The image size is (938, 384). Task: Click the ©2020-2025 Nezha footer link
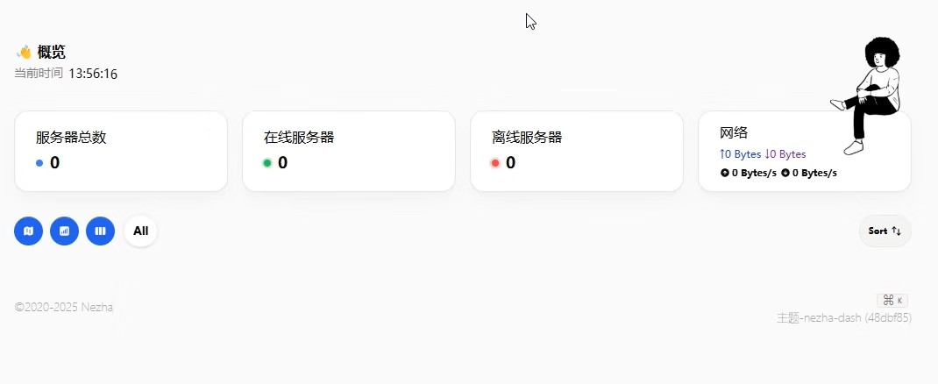[x=64, y=308]
